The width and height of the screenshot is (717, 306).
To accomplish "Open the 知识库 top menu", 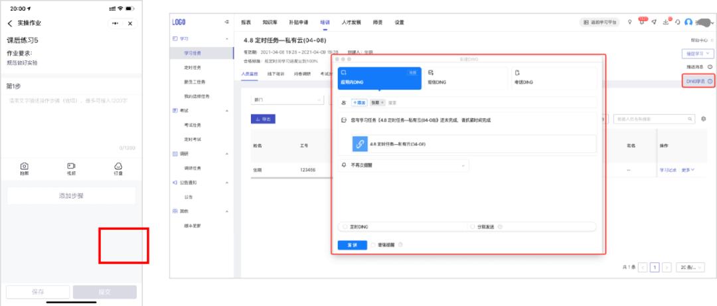I will point(270,22).
